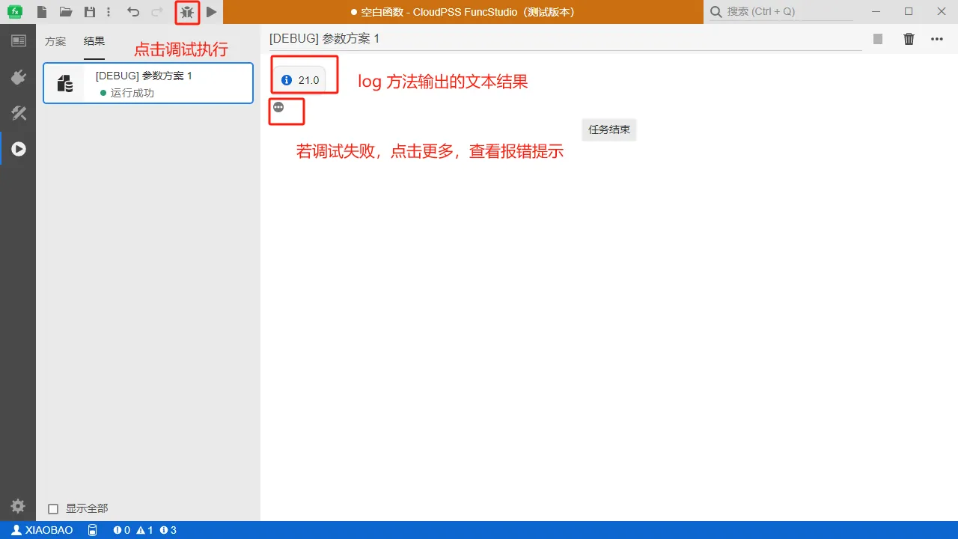Screen dimensions: 958x539
Task: Stop the running task
Action: pyautogui.click(x=878, y=39)
